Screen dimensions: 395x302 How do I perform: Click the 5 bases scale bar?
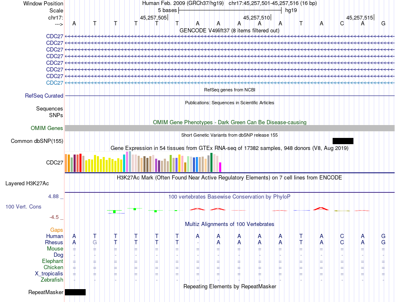pos(230,10)
